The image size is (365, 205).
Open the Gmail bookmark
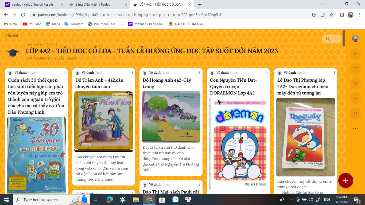click(11, 24)
